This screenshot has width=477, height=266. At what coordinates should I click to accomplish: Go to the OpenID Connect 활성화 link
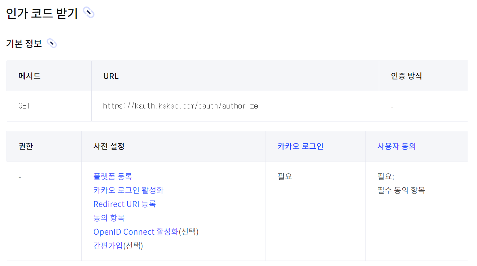[136, 232]
